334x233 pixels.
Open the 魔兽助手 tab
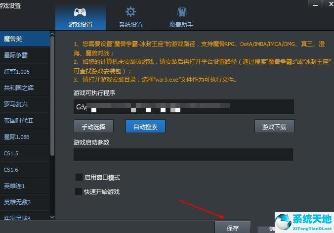coord(181,17)
